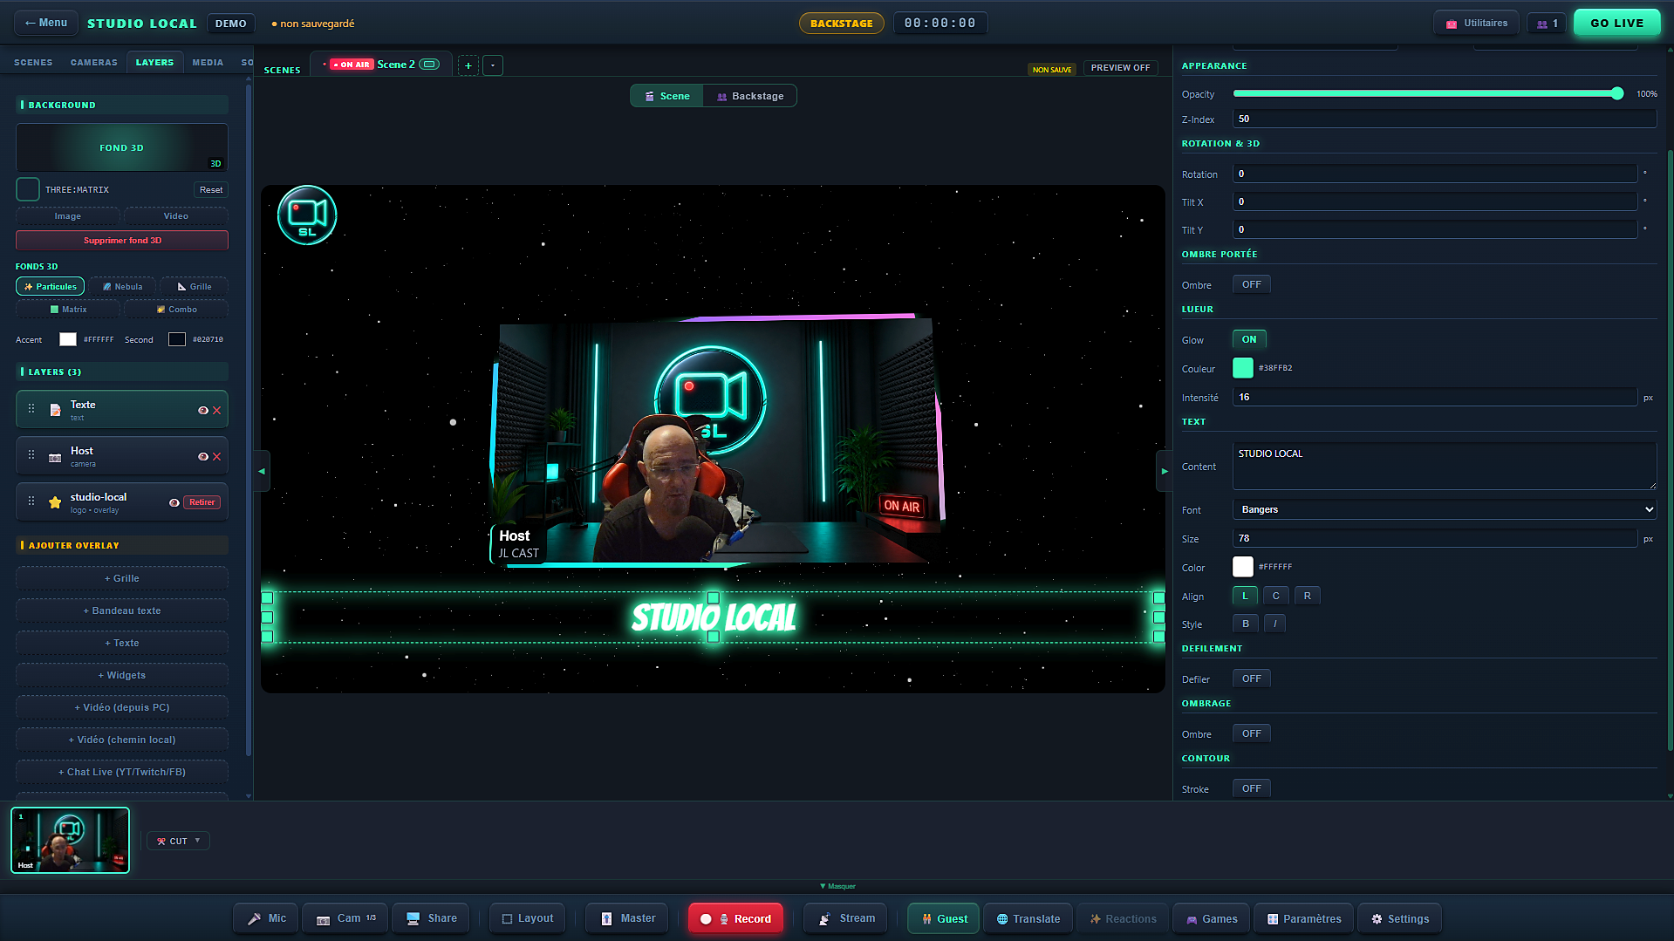This screenshot has height=941, width=1674.
Task: Open the Backstage view tab
Action: pyautogui.click(x=750, y=96)
